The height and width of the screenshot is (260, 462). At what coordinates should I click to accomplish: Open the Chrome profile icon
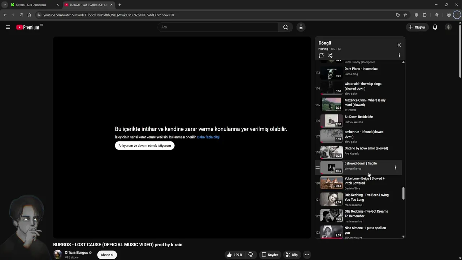[x=449, y=15]
